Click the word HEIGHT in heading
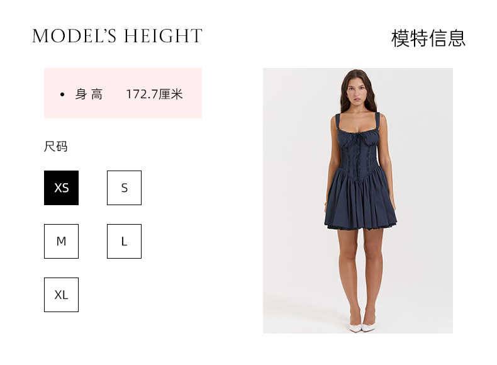This screenshot has width=497, height=365. [163, 36]
